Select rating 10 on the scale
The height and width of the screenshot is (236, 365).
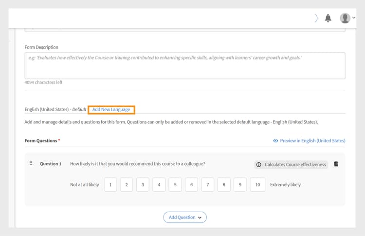257,185
